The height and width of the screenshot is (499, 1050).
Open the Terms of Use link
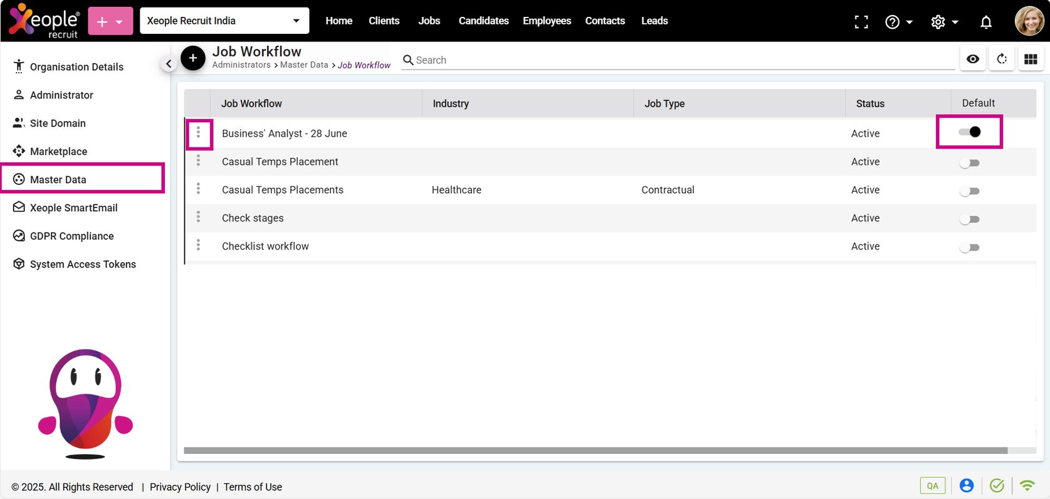pyautogui.click(x=253, y=487)
